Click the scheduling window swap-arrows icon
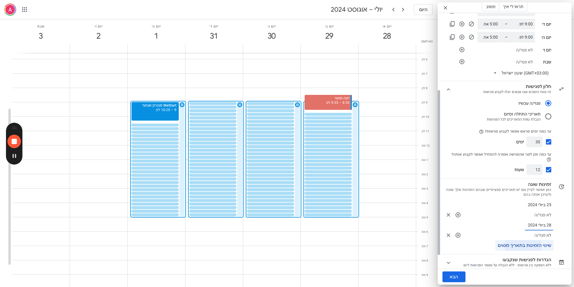The height and width of the screenshot is (287, 574). point(561,89)
